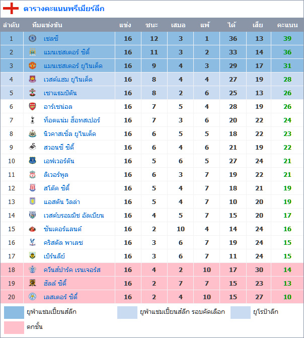Open the เลสเตอร์ ซิตี้ team link
The height and width of the screenshot is (338, 304).
tap(60, 297)
